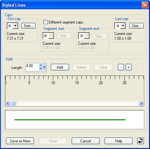Open Last cap Size dialog
The height and width of the screenshot is (149, 150).
pos(136,26)
